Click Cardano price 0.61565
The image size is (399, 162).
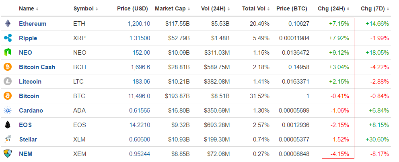pos(140,111)
